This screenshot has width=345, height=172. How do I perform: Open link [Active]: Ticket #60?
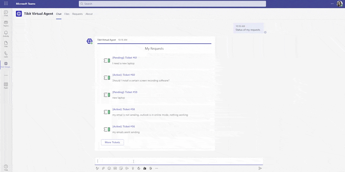click(x=123, y=75)
